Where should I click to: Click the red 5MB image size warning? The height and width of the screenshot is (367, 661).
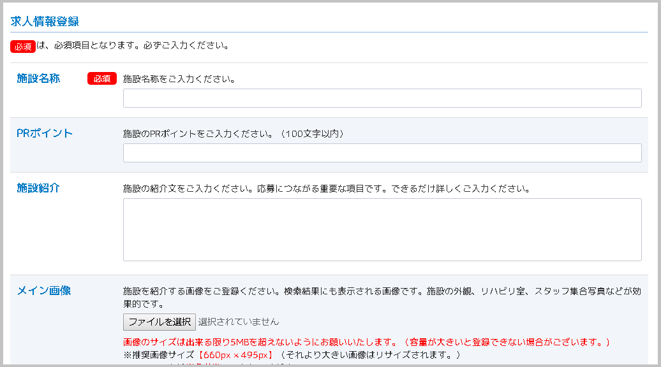367,342
